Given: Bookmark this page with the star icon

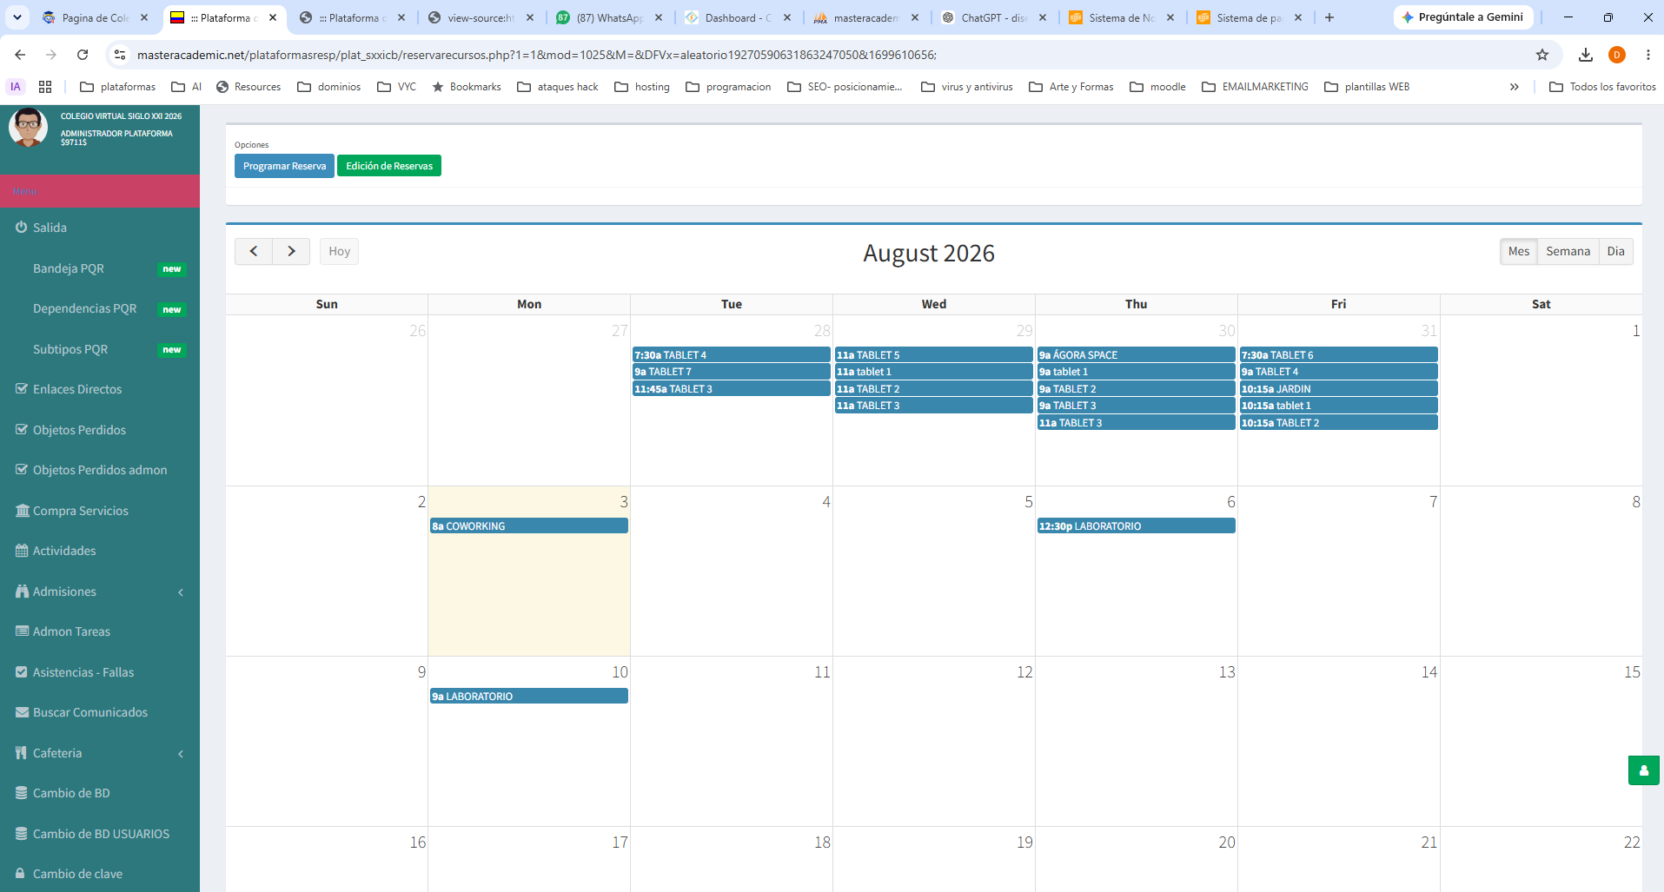Looking at the screenshot, I should pos(1542,55).
